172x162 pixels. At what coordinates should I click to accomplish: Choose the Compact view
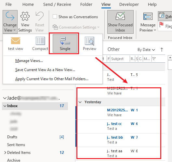[40, 44]
